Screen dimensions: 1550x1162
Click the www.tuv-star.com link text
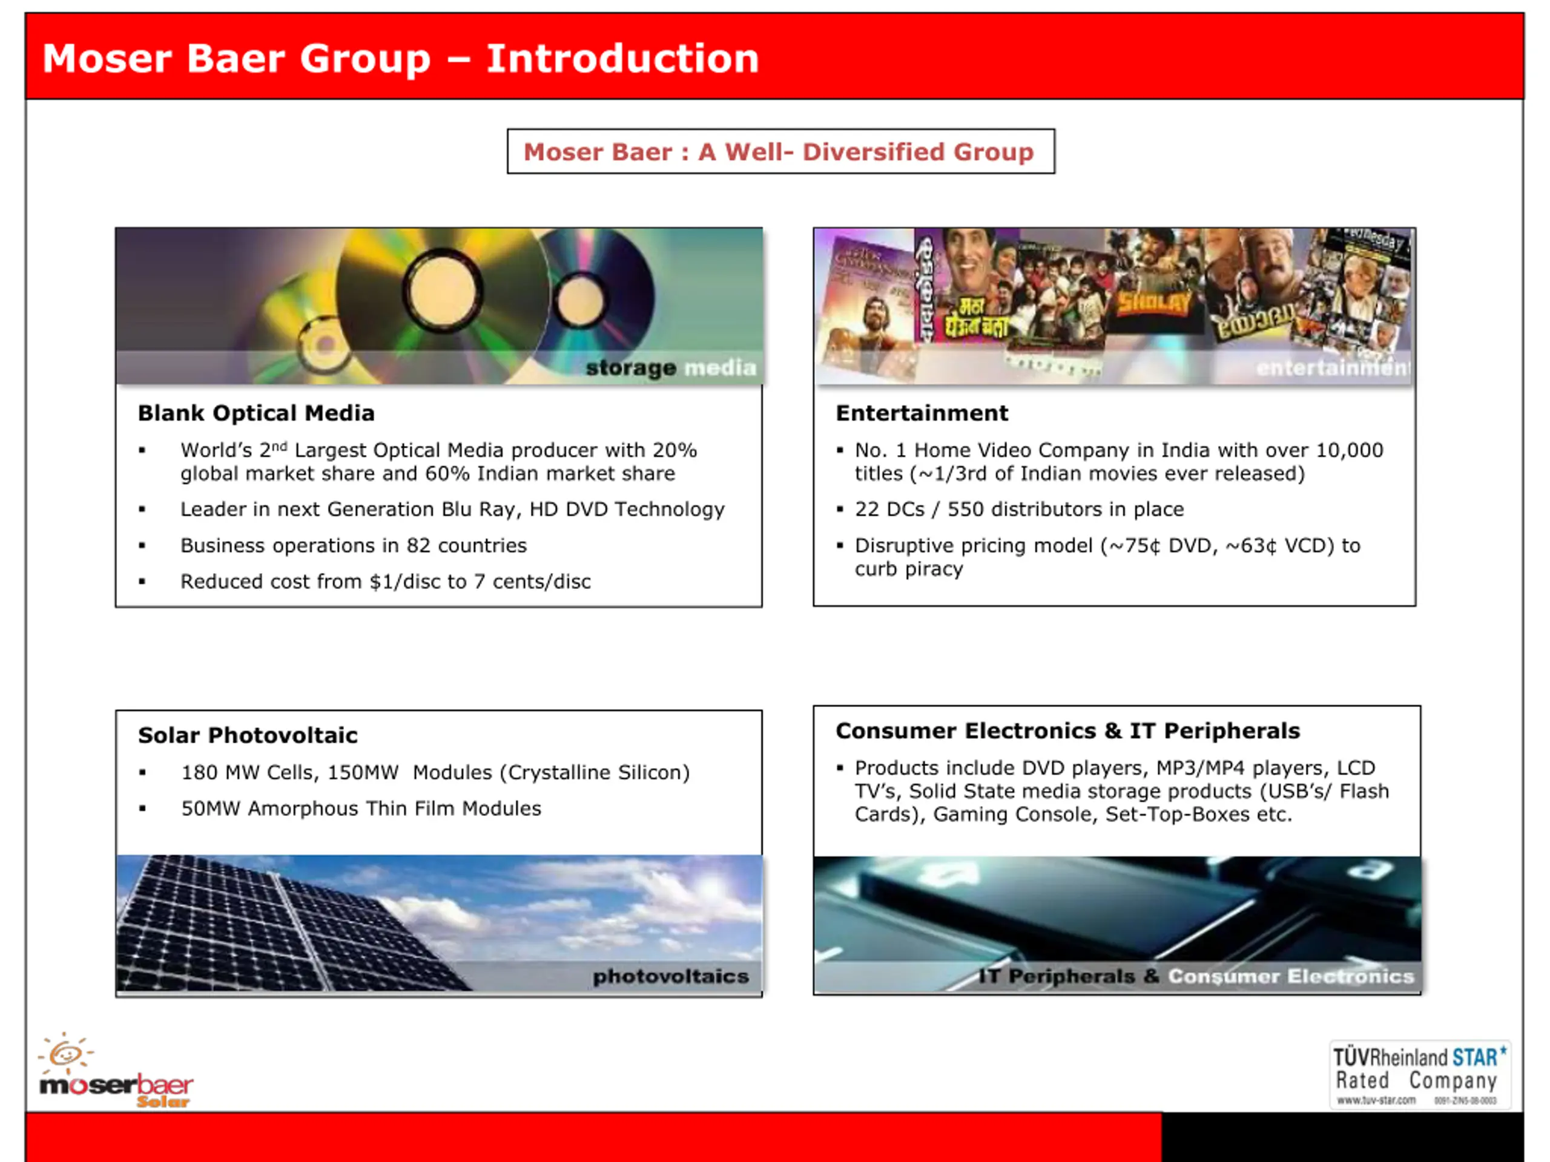(1376, 1100)
